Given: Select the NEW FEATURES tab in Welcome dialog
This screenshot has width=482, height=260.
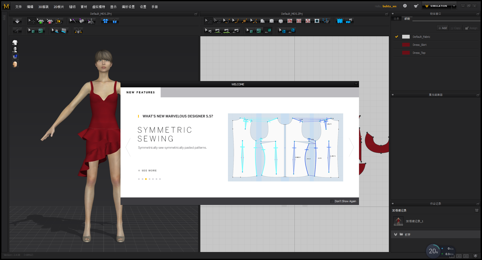Looking at the screenshot, I should [x=141, y=92].
